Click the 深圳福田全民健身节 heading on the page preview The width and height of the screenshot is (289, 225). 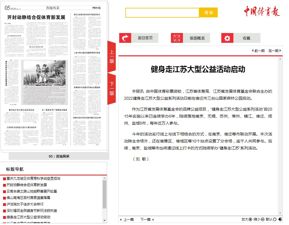(87, 87)
